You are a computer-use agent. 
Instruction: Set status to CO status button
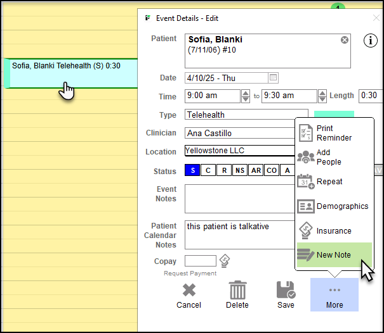tap(272, 170)
